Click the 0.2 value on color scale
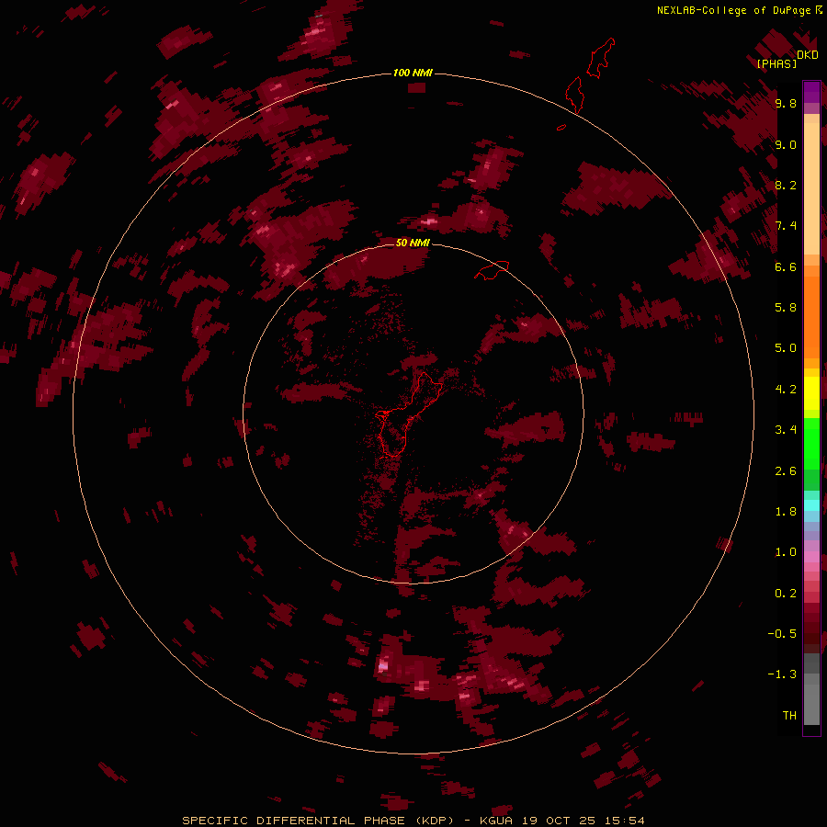The image size is (827, 827). coord(786,594)
